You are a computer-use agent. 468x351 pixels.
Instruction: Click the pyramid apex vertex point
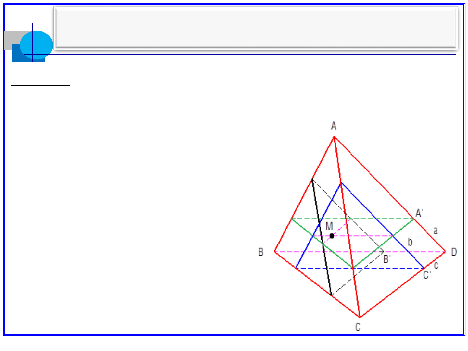point(334,137)
